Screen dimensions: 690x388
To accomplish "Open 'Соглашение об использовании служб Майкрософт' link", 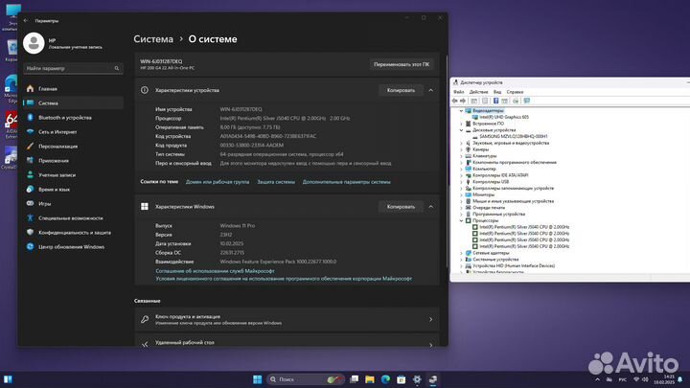I will point(216,271).
